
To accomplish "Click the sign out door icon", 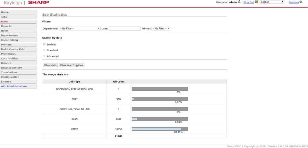I will (256, 2).
